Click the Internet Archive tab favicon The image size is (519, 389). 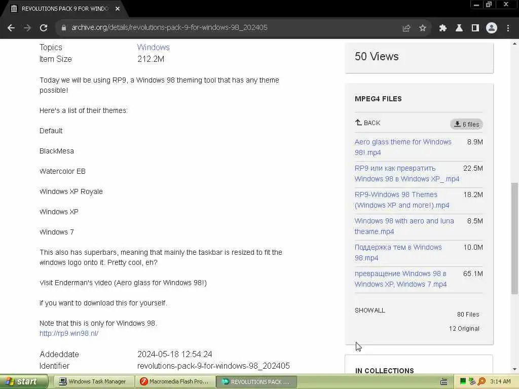pyautogui.click(x=14, y=9)
